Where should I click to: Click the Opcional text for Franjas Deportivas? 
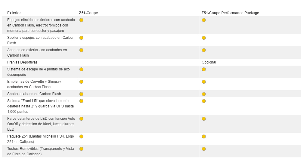click(209, 62)
